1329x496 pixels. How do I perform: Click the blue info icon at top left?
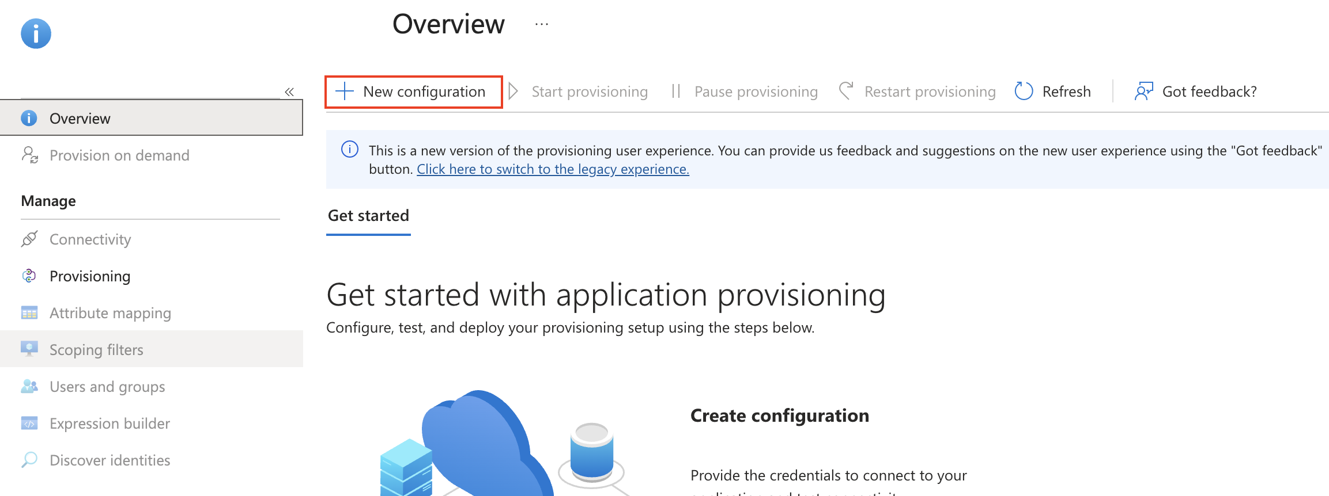click(36, 33)
